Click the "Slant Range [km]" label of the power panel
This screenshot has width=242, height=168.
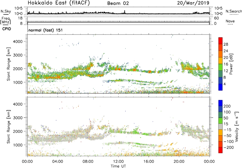click(8, 64)
